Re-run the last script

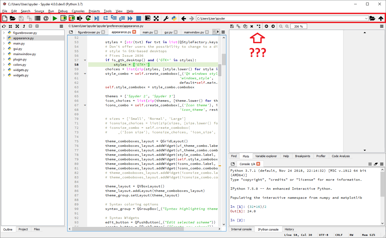click(88, 18)
